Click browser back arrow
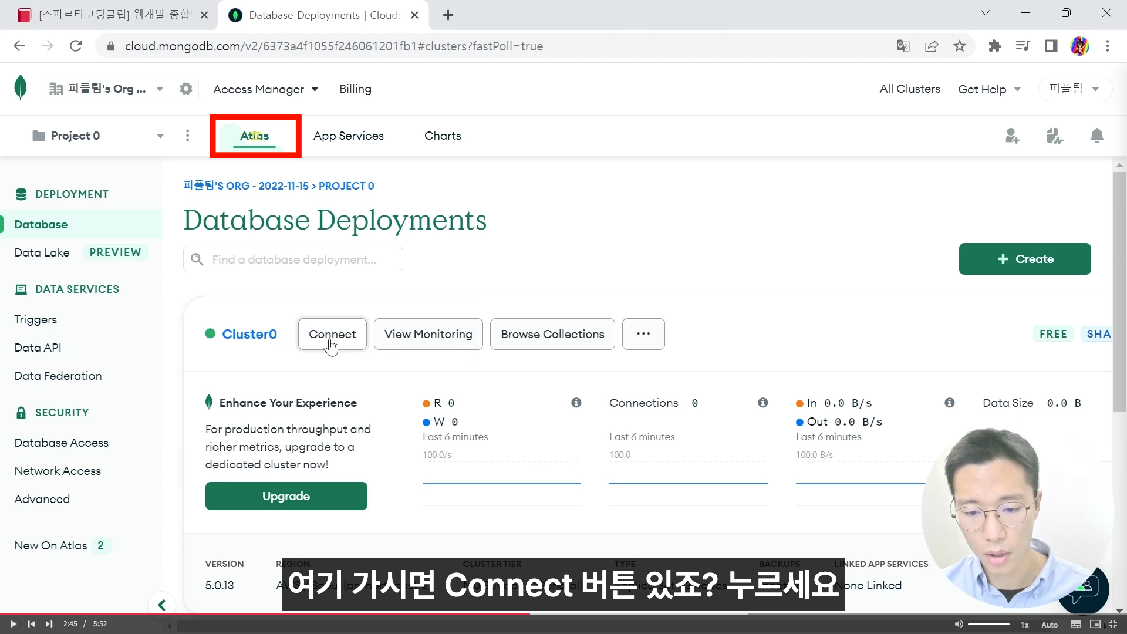 pyautogui.click(x=19, y=46)
